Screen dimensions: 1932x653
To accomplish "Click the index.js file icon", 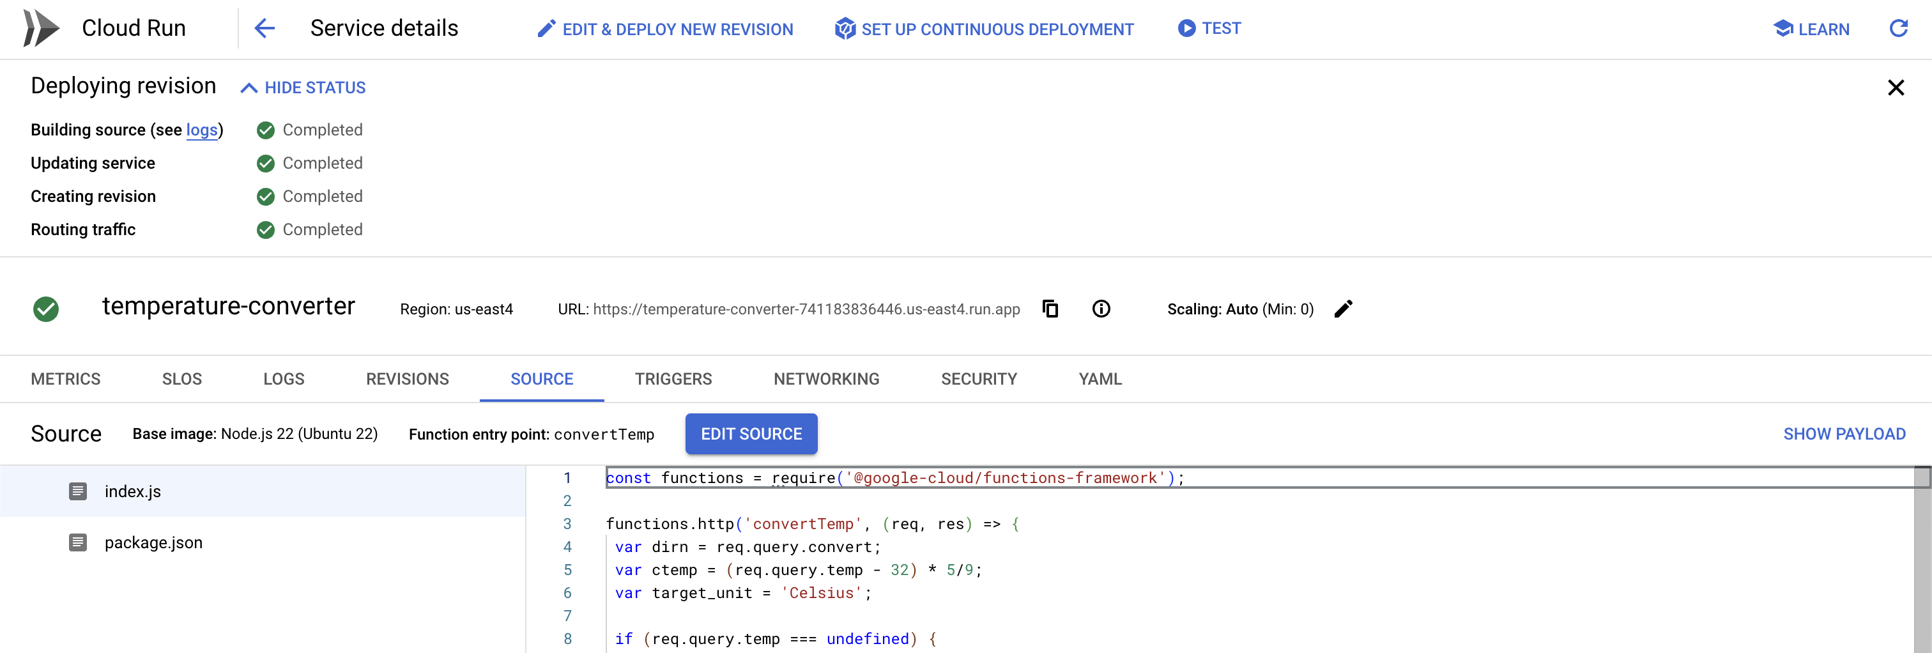I will tap(77, 491).
